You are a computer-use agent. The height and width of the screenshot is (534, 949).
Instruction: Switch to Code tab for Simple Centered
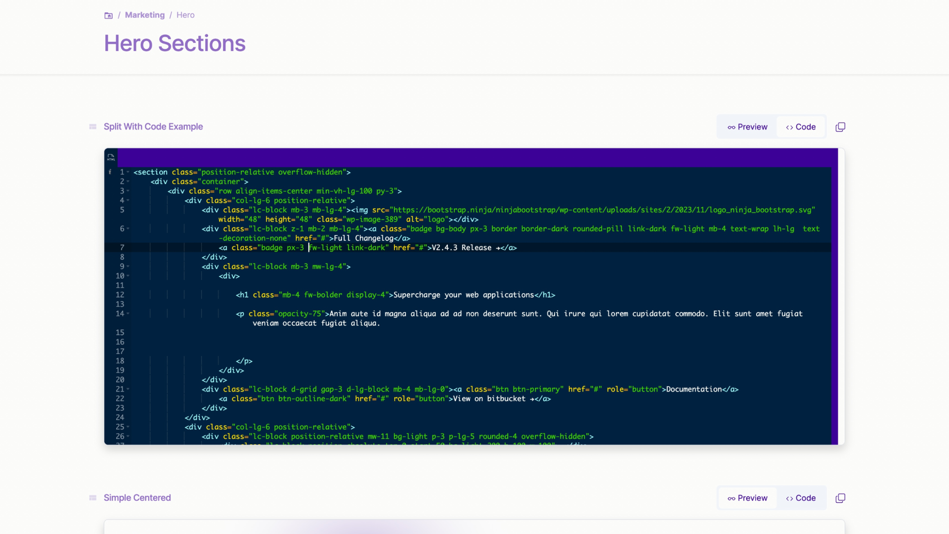coord(801,498)
